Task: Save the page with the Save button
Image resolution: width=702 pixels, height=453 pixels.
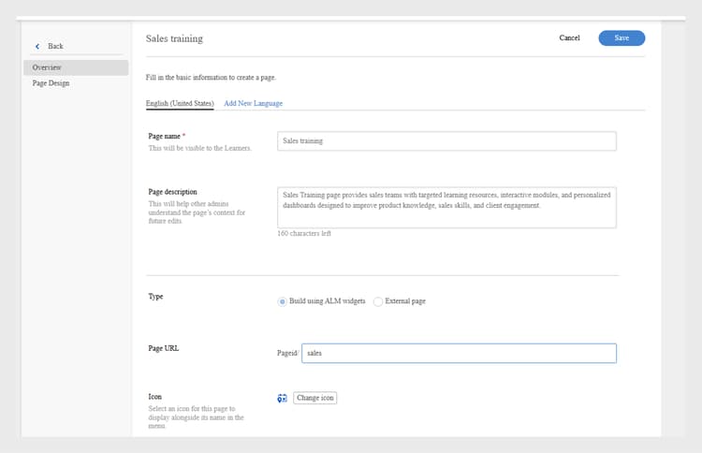Action: [x=622, y=38]
